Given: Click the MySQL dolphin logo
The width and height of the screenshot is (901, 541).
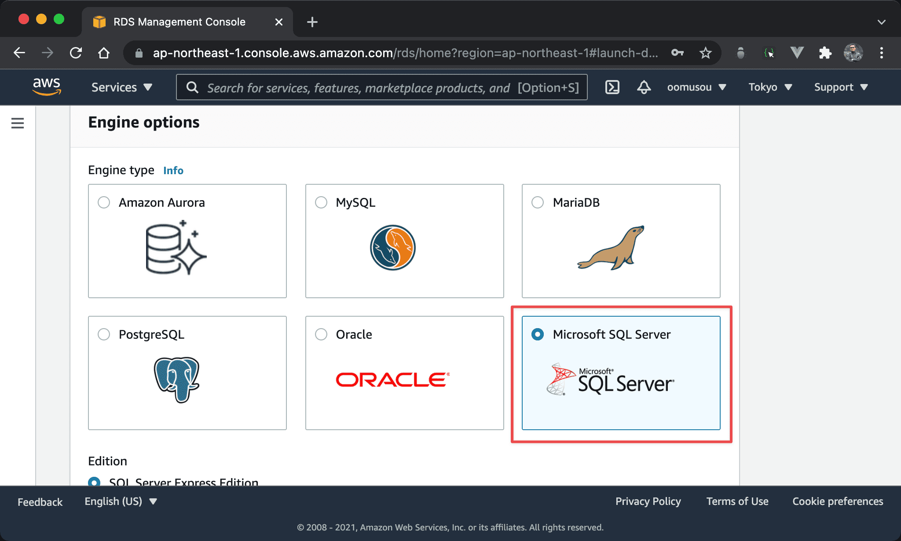Looking at the screenshot, I should pyautogui.click(x=393, y=247).
